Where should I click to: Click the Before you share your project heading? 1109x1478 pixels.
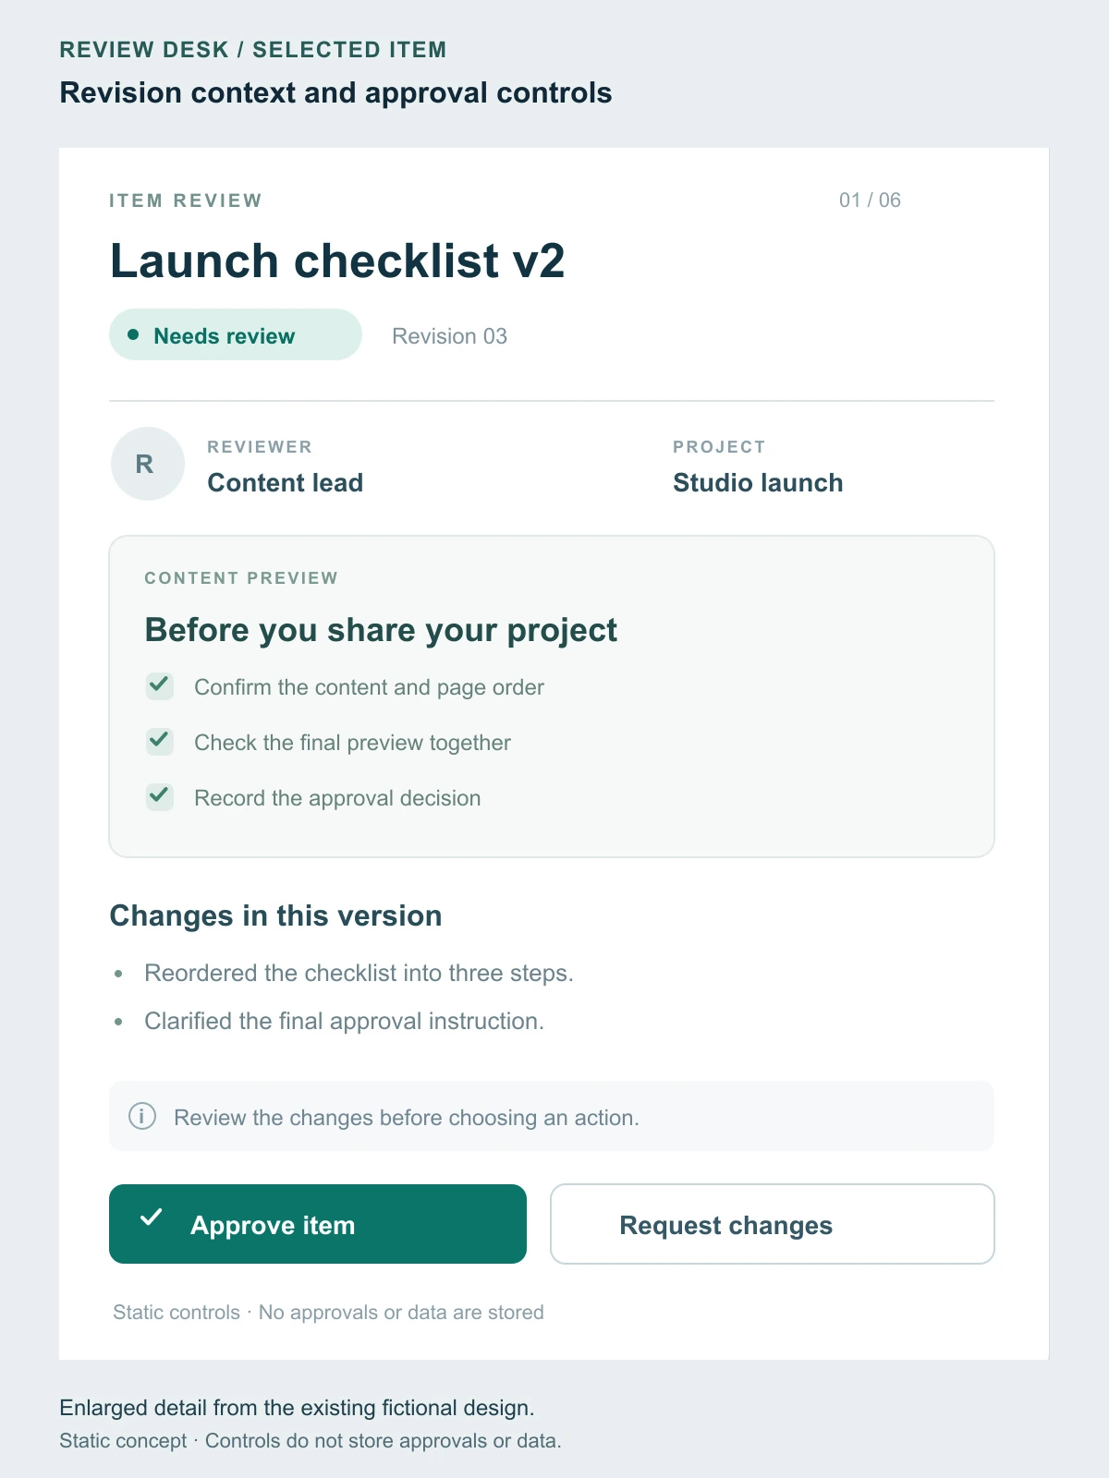pyautogui.click(x=381, y=630)
